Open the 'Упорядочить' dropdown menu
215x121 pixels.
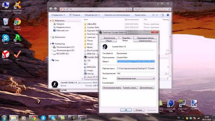pyautogui.click(x=58, y=15)
